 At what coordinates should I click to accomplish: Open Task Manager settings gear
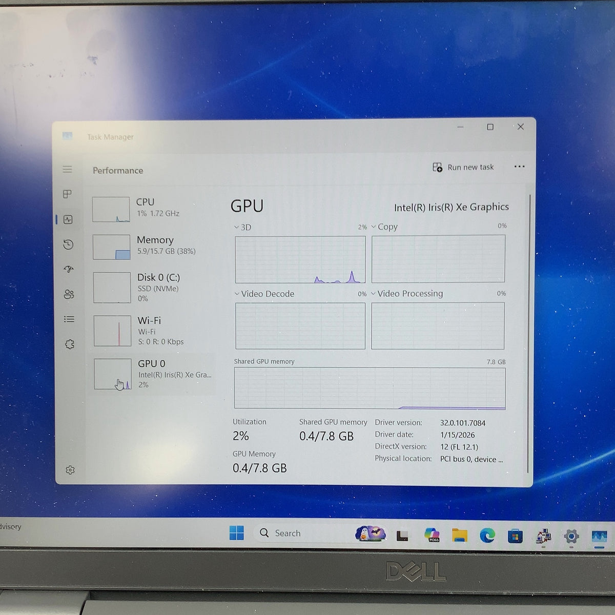click(70, 470)
